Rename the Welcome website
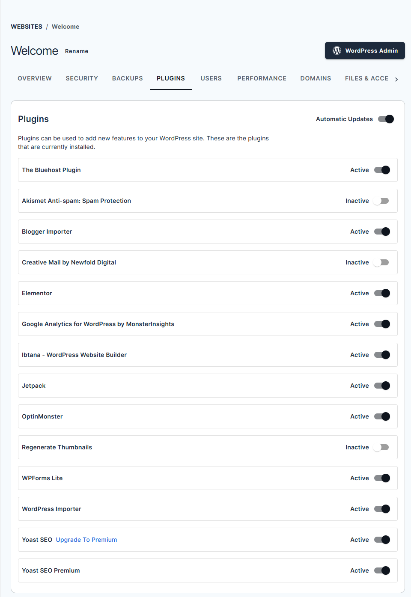The image size is (411, 597). pos(77,51)
